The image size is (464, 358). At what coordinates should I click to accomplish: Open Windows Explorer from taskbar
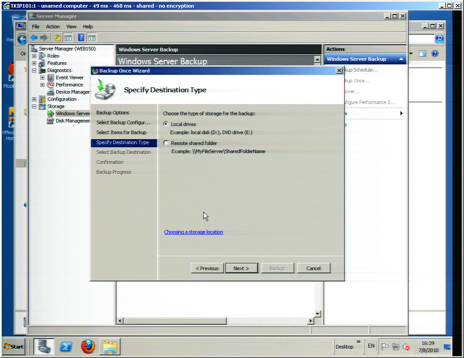110,347
